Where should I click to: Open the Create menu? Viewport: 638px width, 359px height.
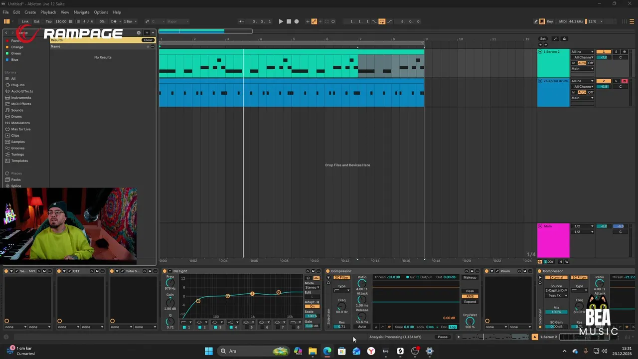click(30, 12)
